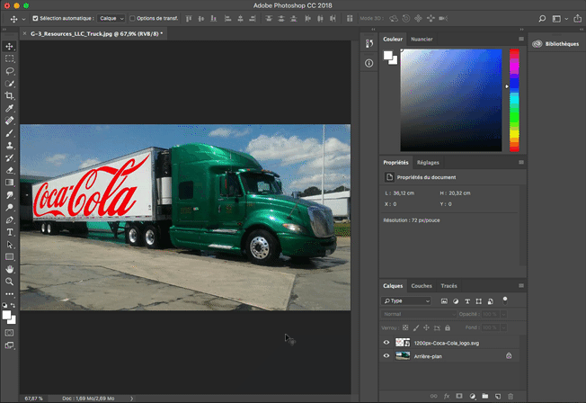Open the Edit Toolbar three-dots menu
The image size is (586, 403).
[9, 294]
